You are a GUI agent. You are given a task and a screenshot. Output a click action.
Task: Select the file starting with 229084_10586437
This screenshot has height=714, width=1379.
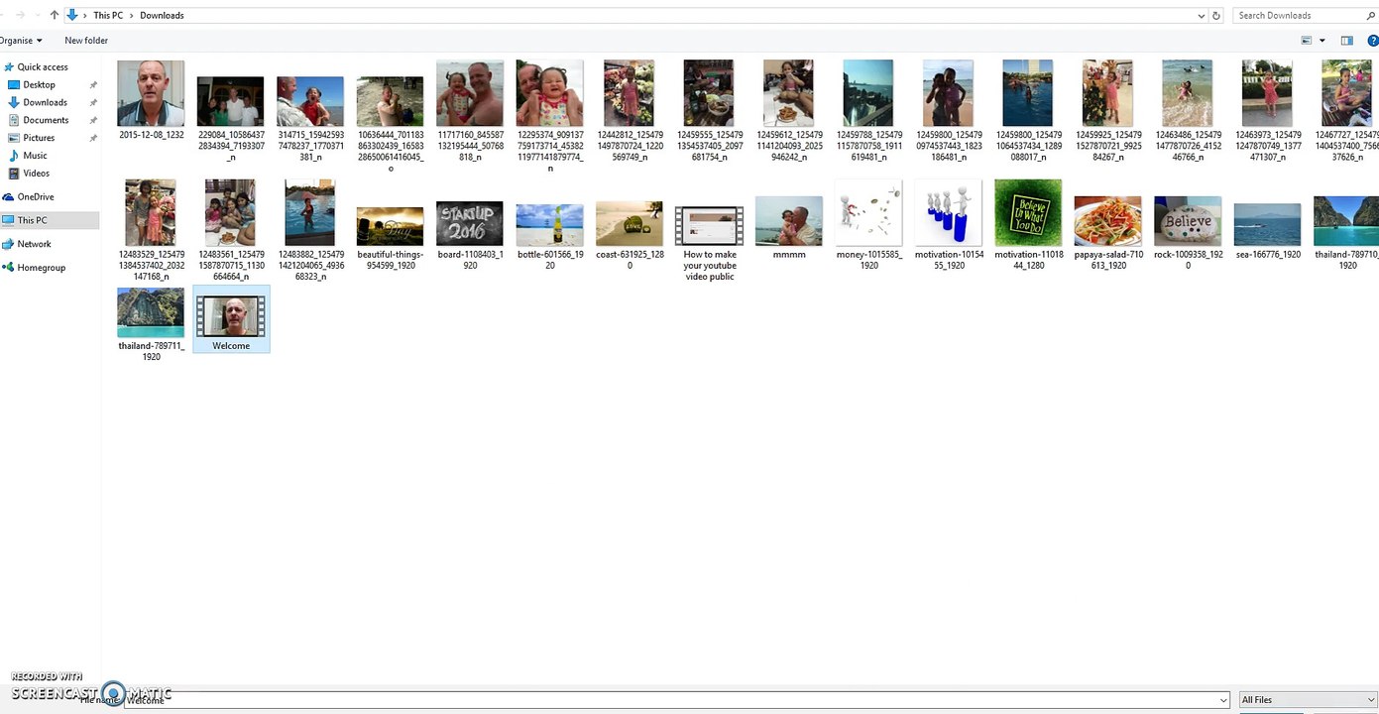(x=231, y=119)
